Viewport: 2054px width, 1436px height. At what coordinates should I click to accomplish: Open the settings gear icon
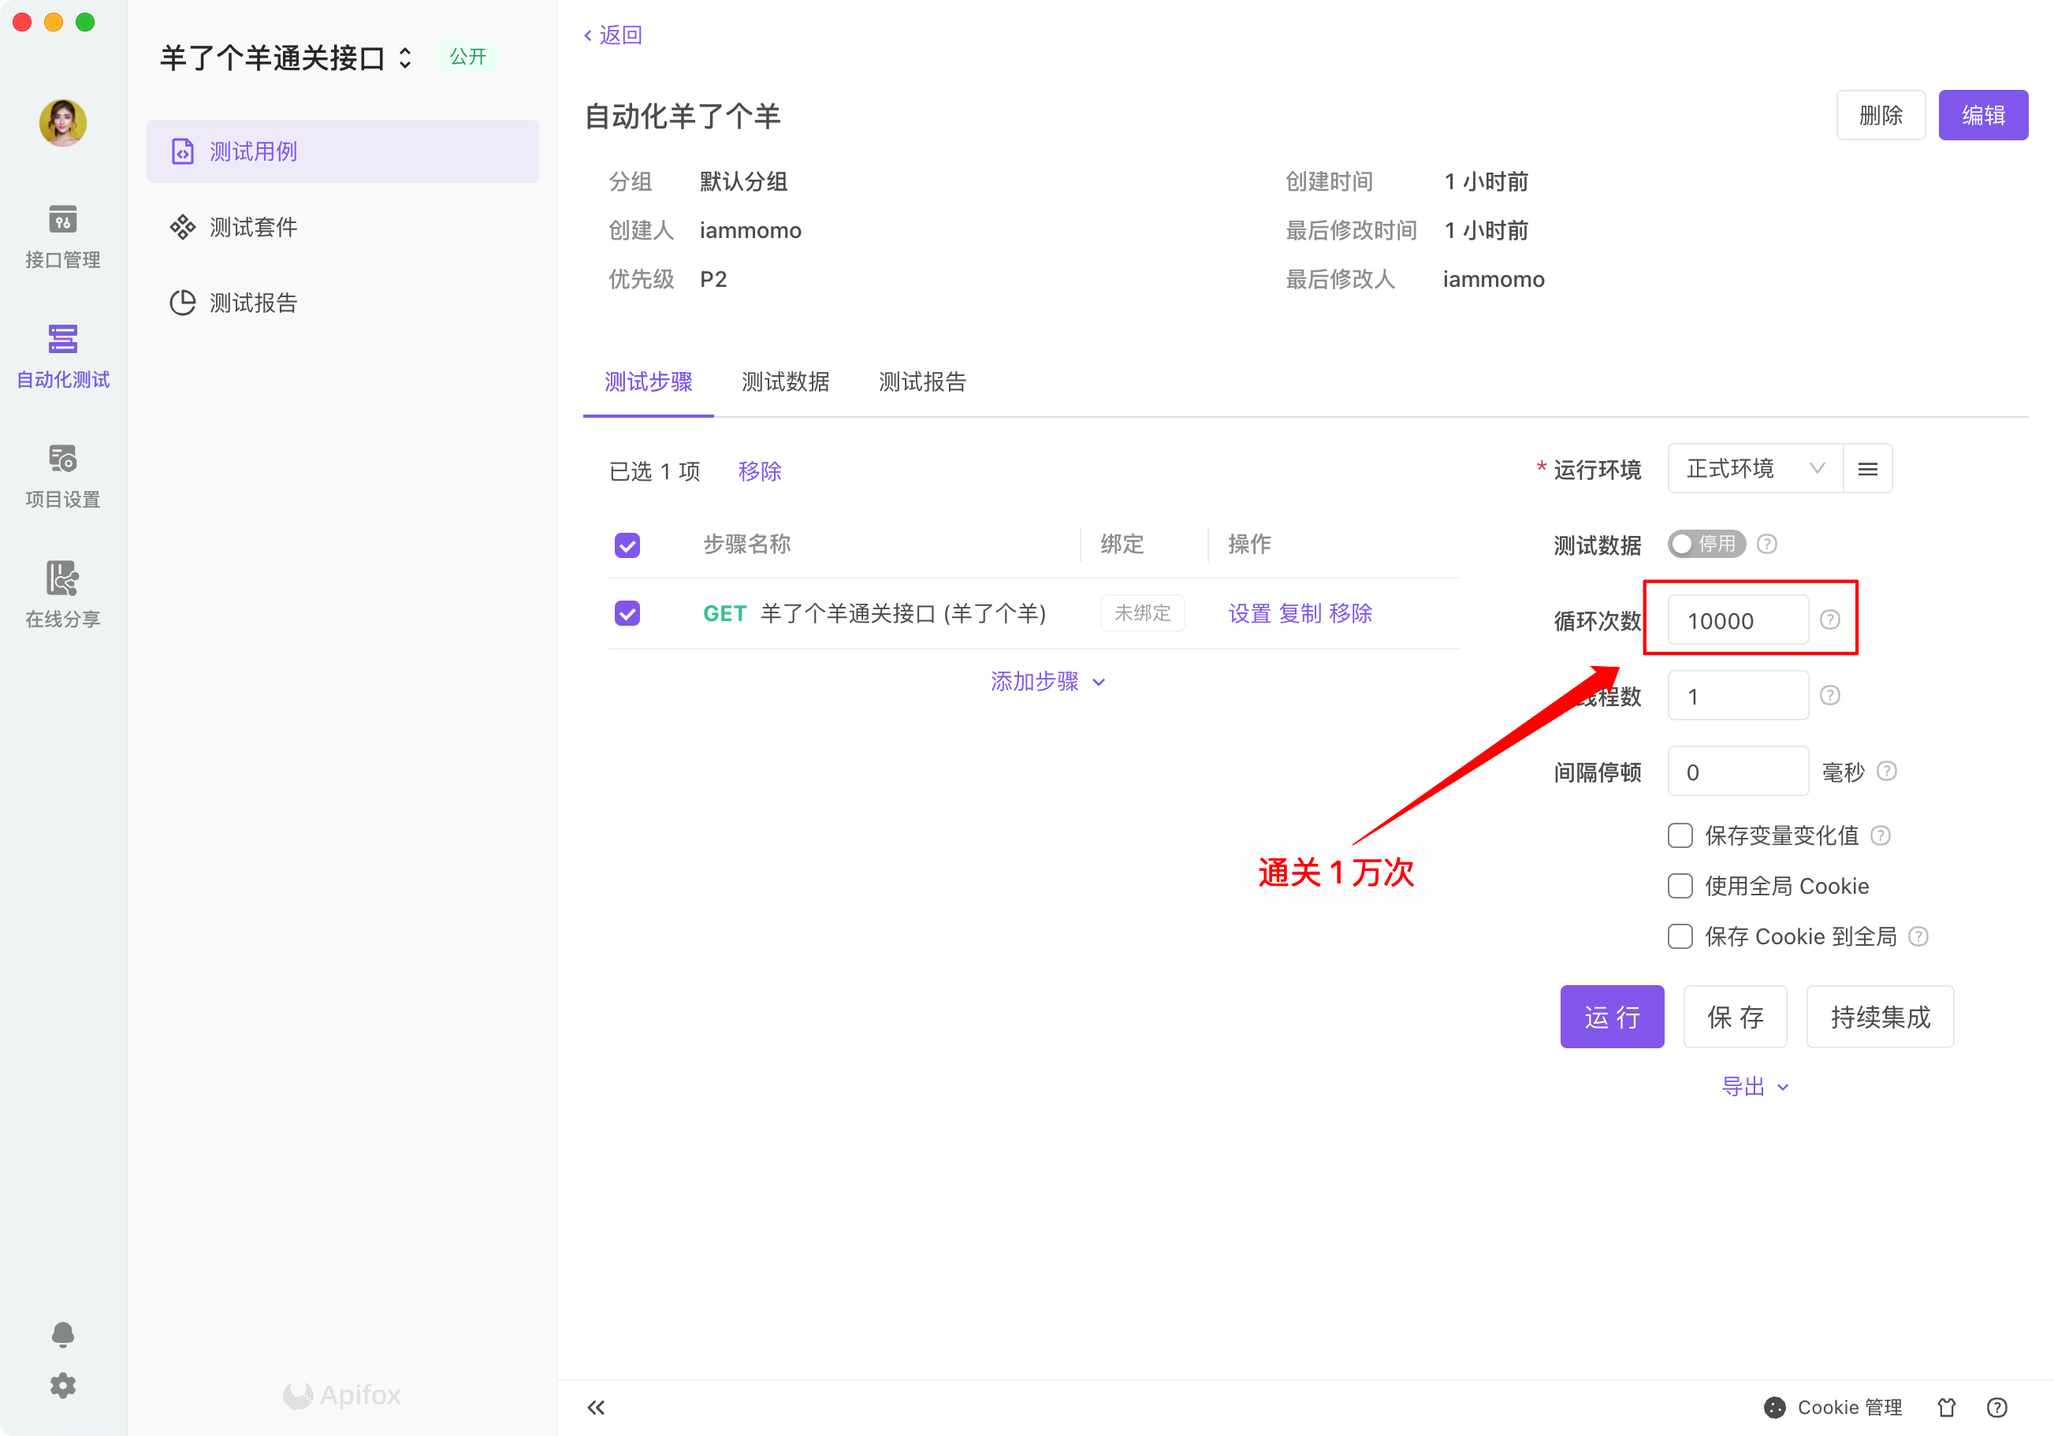[x=62, y=1385]
